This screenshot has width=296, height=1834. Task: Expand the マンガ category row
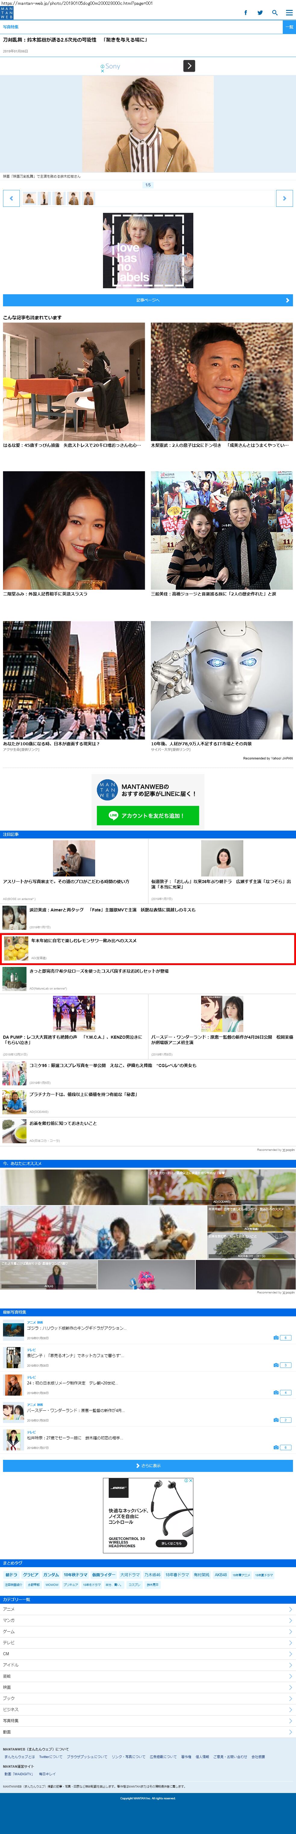pyautogui.click(x=148, y=1621)
